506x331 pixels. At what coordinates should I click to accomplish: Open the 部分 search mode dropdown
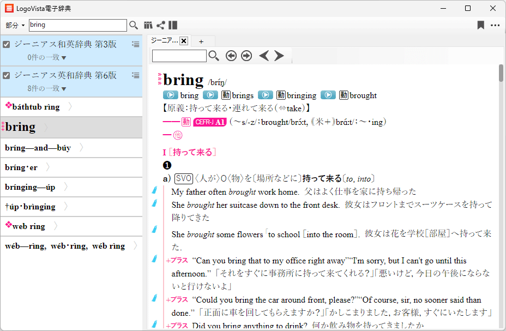pos(15,26)
